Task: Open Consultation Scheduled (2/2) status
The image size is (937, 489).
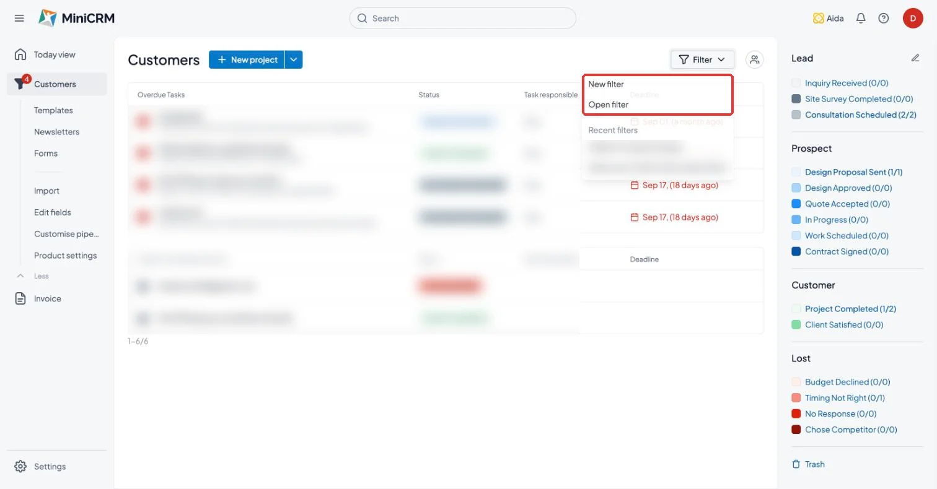Action: pos(860,115)
